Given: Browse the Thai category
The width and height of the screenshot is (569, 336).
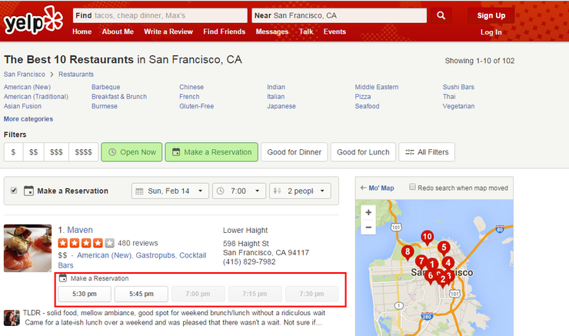Looking at the screenshot, I should [449, 97].
